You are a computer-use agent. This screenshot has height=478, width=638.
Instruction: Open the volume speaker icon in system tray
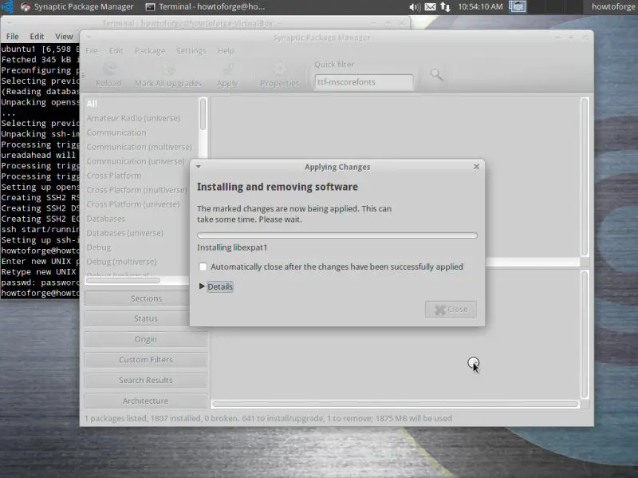pyautogui.click(x=415, y=6)
